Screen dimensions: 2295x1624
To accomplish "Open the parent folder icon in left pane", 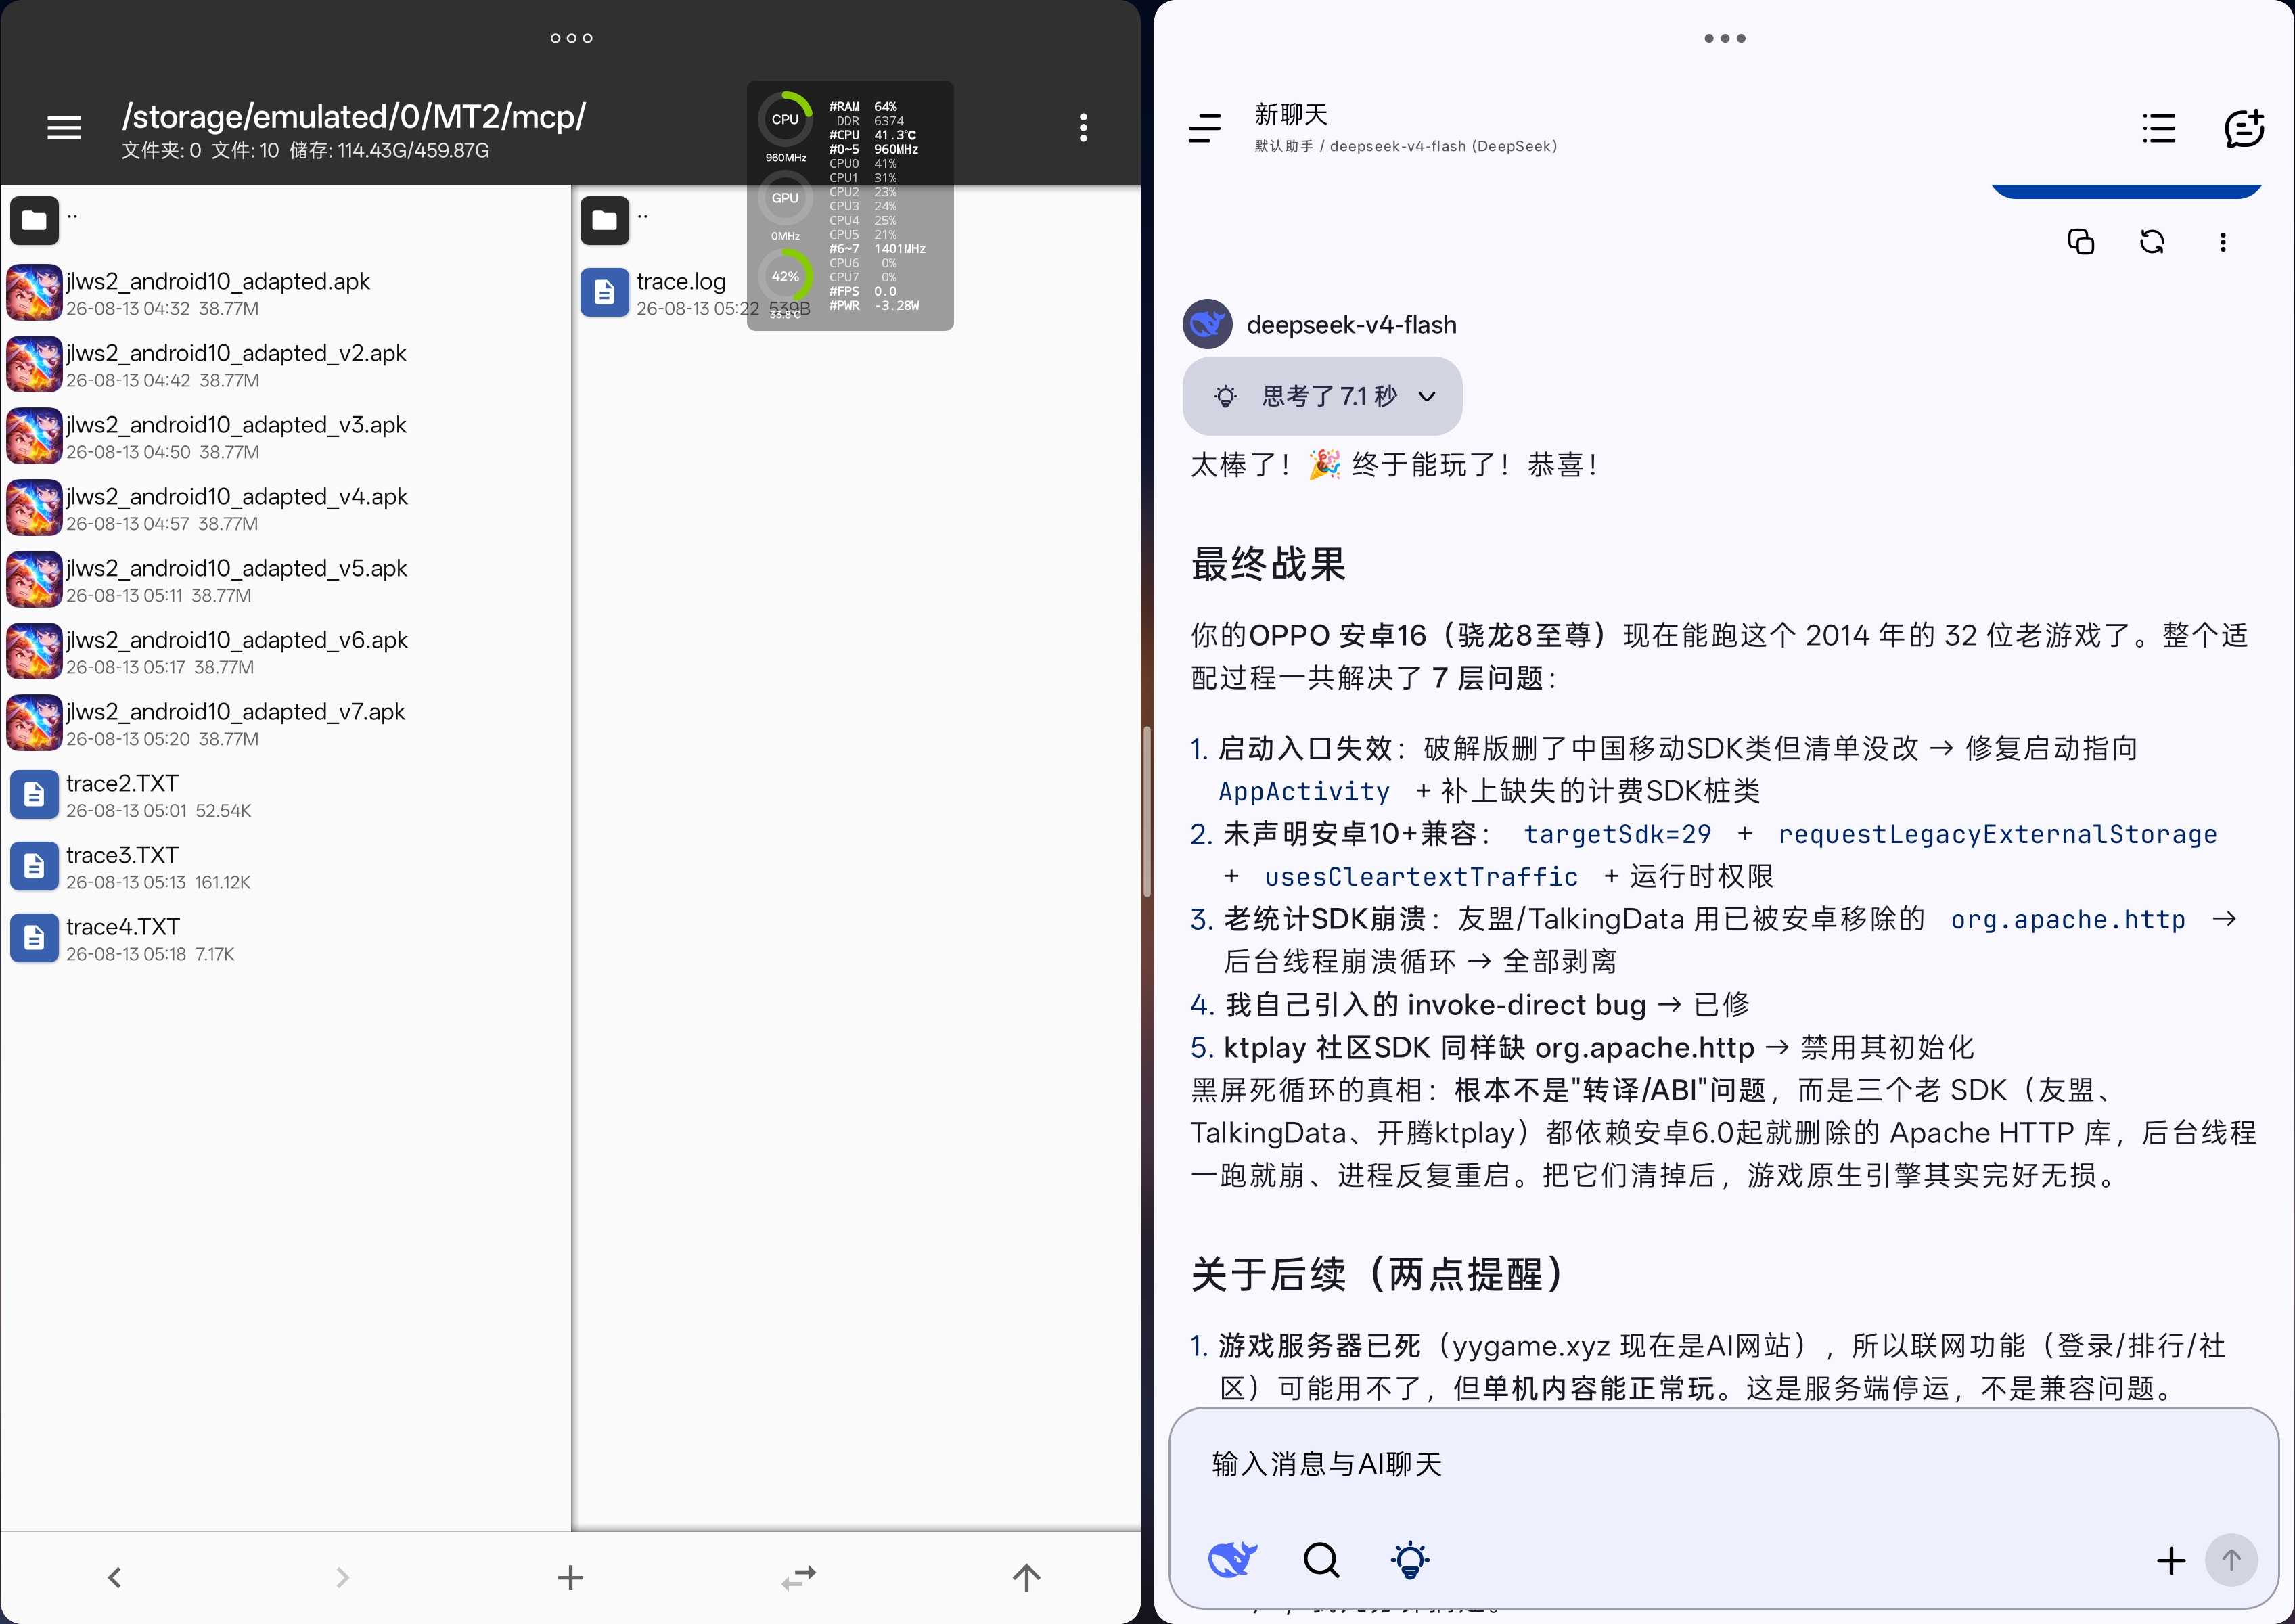I will click(35, 220).
